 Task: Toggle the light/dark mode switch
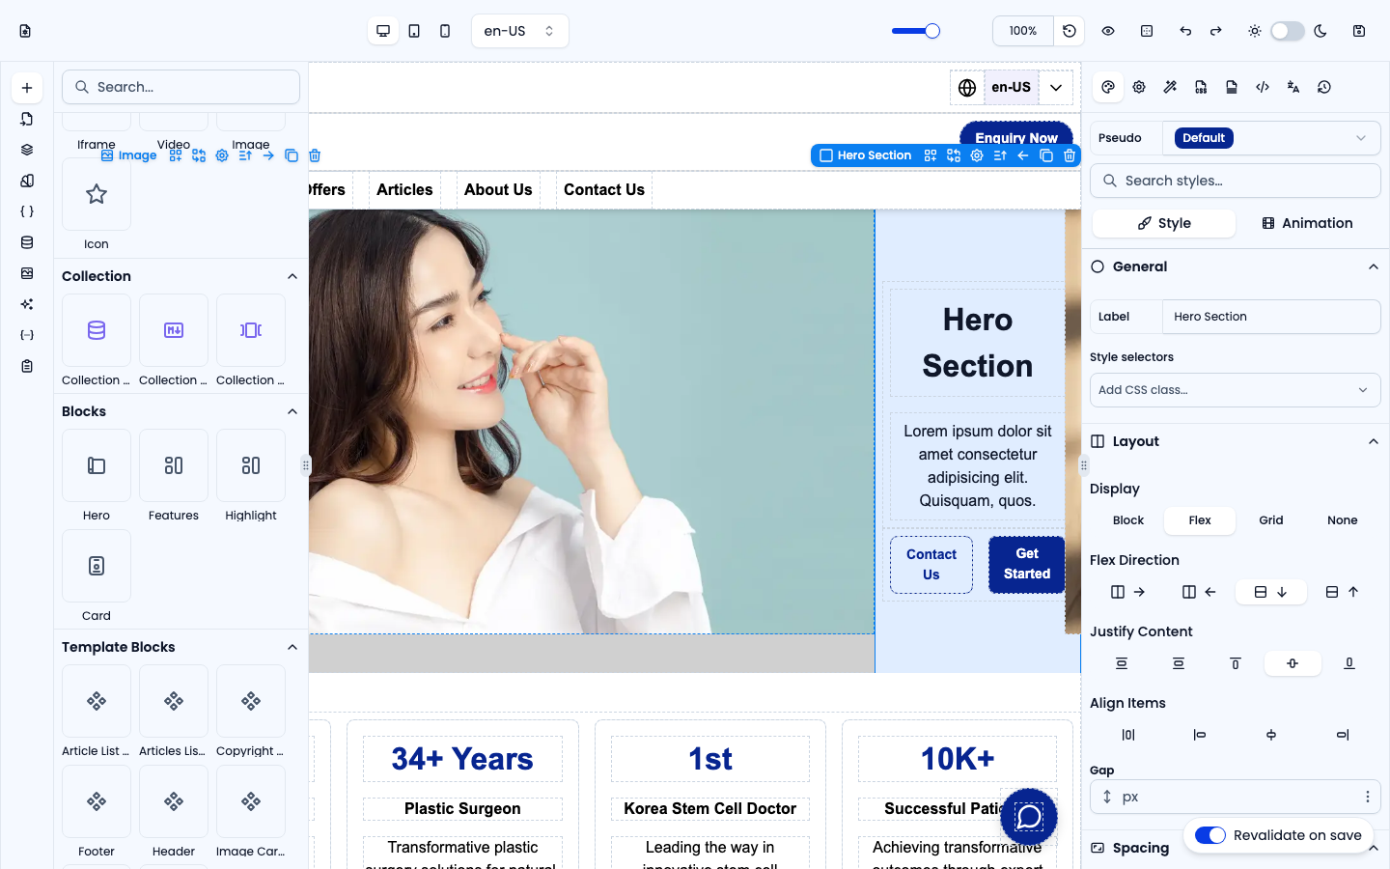(1288, 31)
